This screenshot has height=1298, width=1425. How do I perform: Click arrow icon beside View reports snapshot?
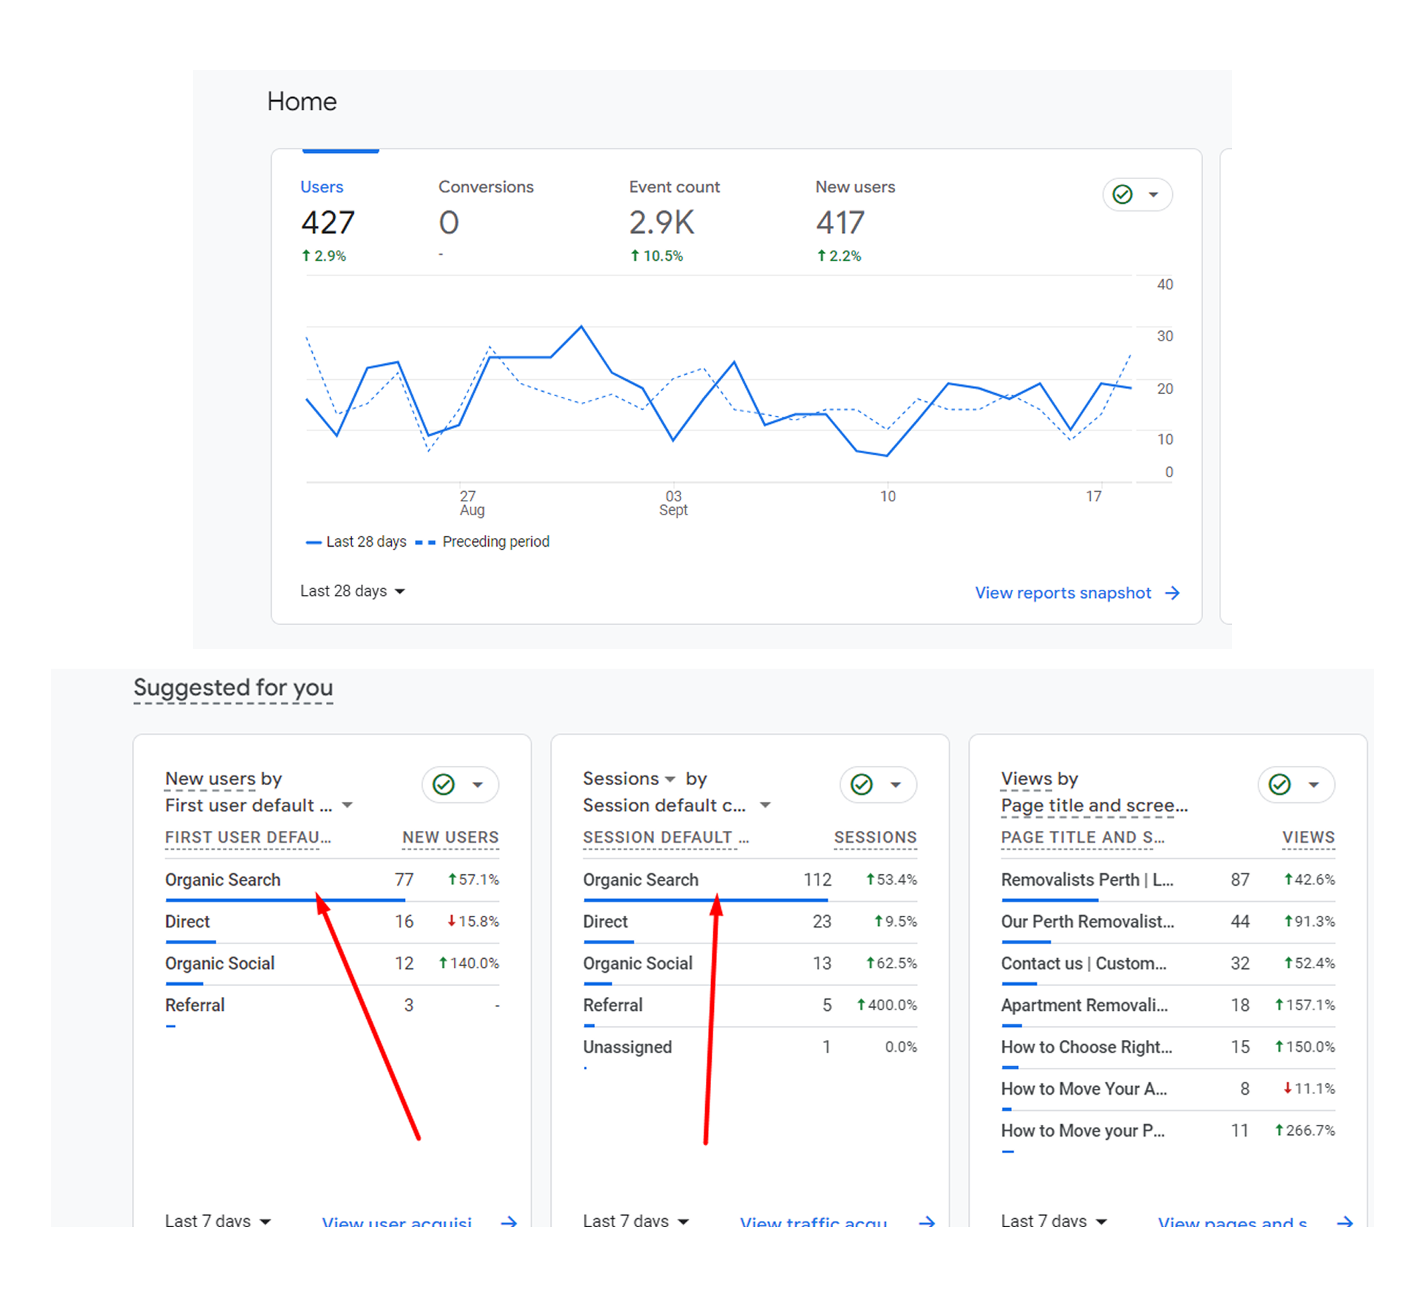[1172, 593]
